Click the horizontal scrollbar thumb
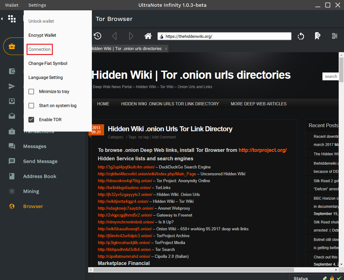344x280 pixels. coord(193,270)
